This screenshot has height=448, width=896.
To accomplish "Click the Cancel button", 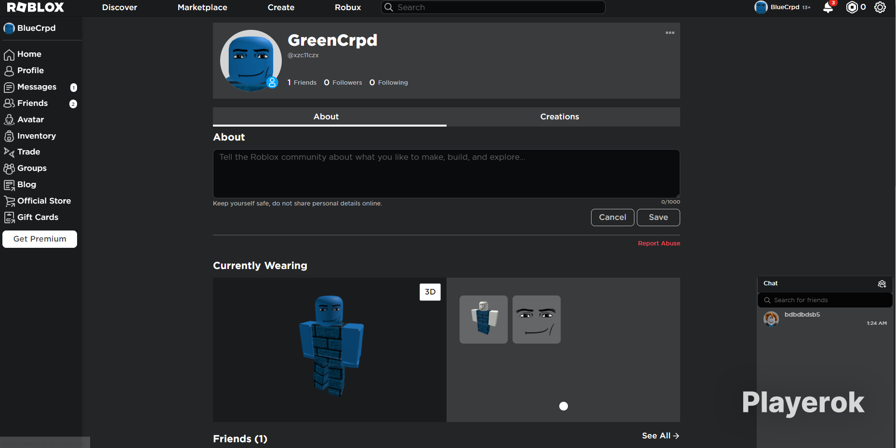I will [613, 218].
